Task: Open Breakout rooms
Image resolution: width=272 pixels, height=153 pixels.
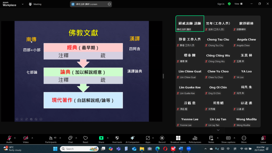Action: pyautogui.click(x=178, y=139)
